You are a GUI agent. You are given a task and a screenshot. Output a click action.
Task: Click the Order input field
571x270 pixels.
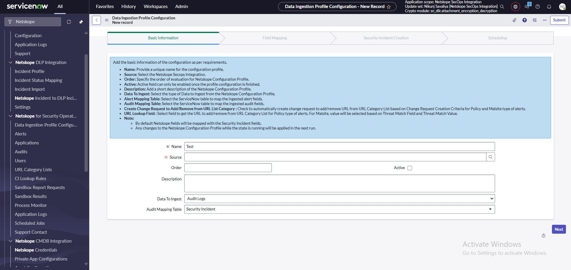(x=228, y=168)
